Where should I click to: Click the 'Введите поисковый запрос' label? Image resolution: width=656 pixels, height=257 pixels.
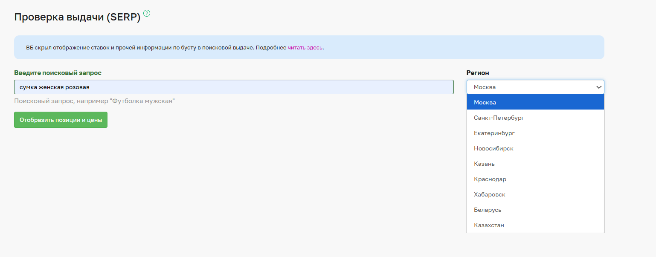(58, 73)
